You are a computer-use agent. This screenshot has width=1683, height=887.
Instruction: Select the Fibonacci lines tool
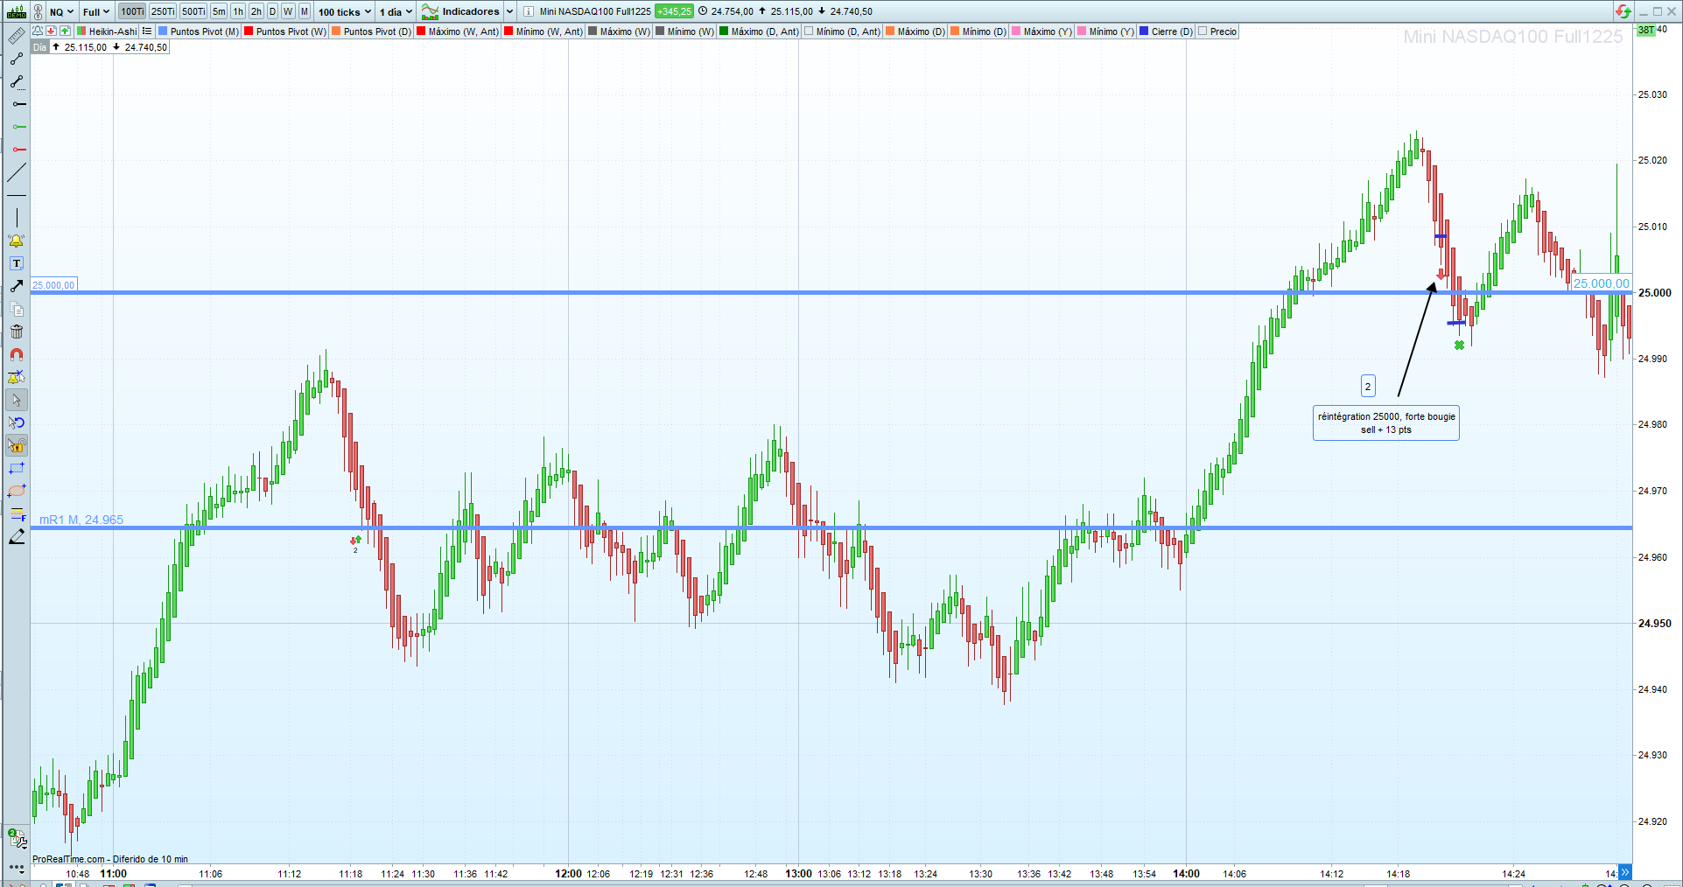click(x=17, y=513)
